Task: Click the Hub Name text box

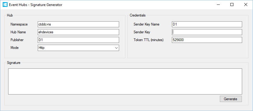Action: click(x=78, y=32)
